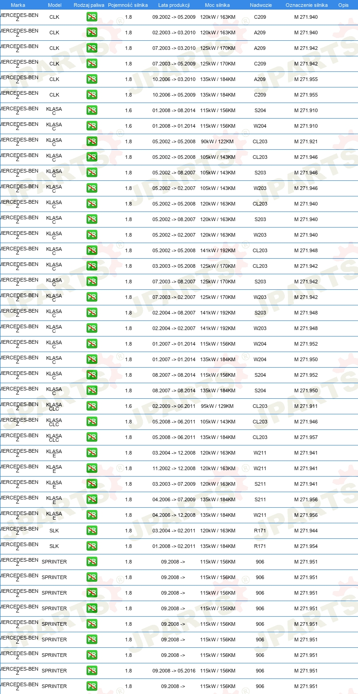Image resolution: width=358 pixels, height=694 pixels.
Task: Click the fuel icon in the CLK C209 M 271.940 row
Action: [x=92, y=17]
